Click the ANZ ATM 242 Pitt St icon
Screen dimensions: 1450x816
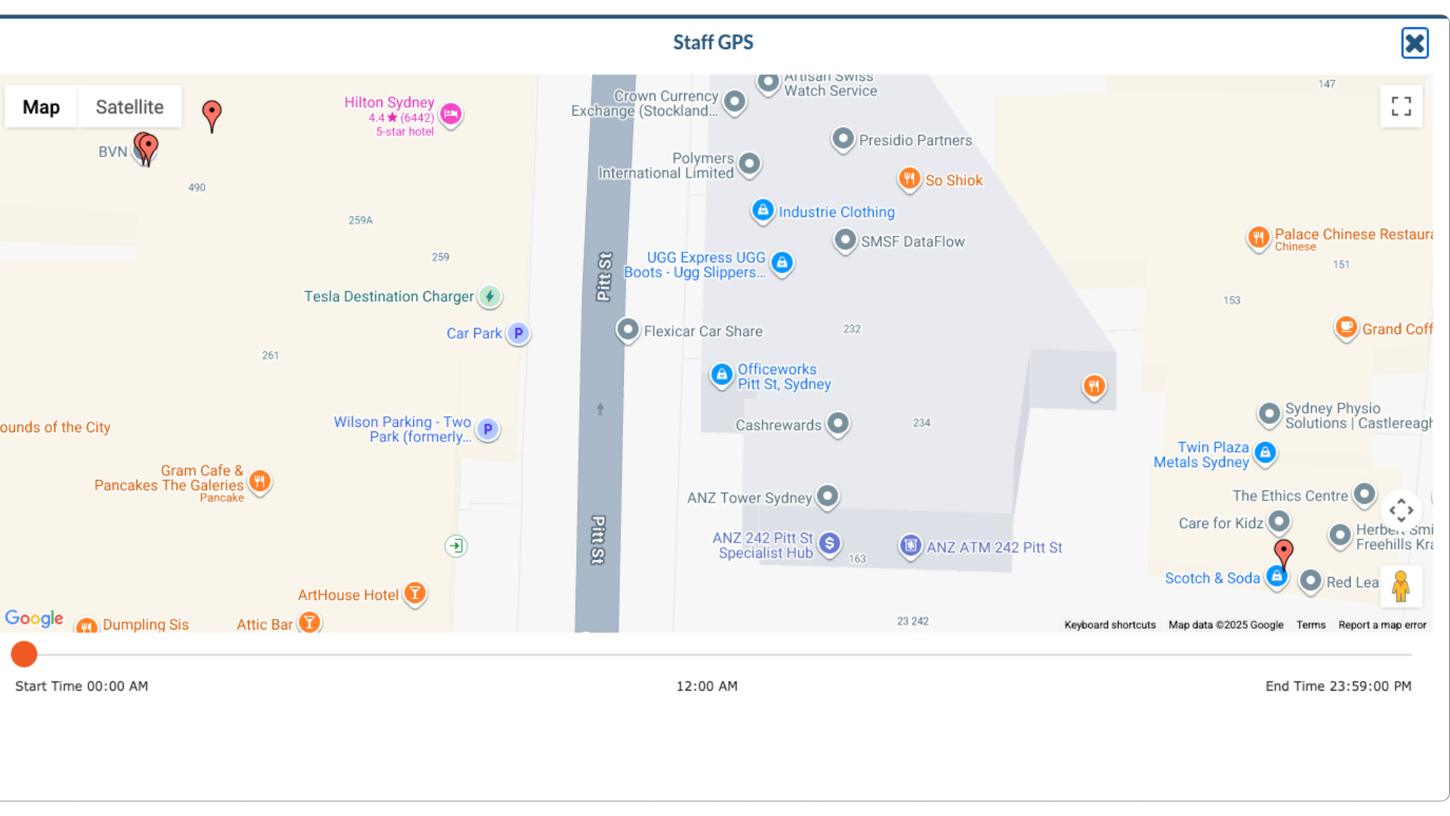tap(911, 546)
